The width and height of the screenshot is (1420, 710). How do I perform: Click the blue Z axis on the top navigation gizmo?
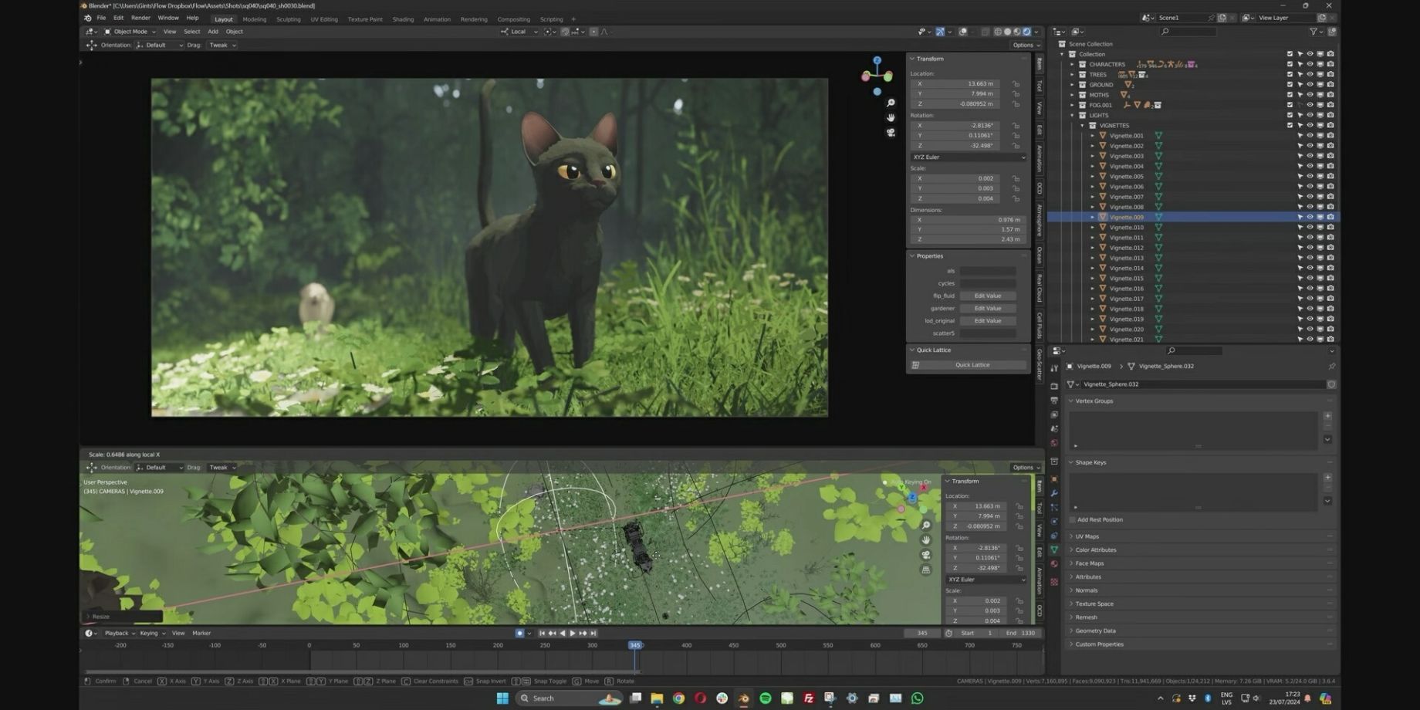(x=877, y=60)
